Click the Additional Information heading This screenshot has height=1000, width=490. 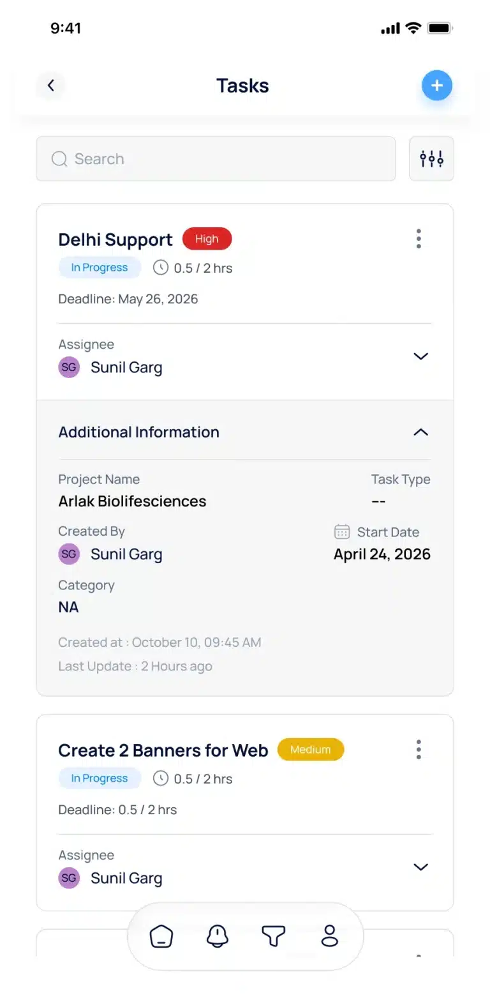click(138, 432)
